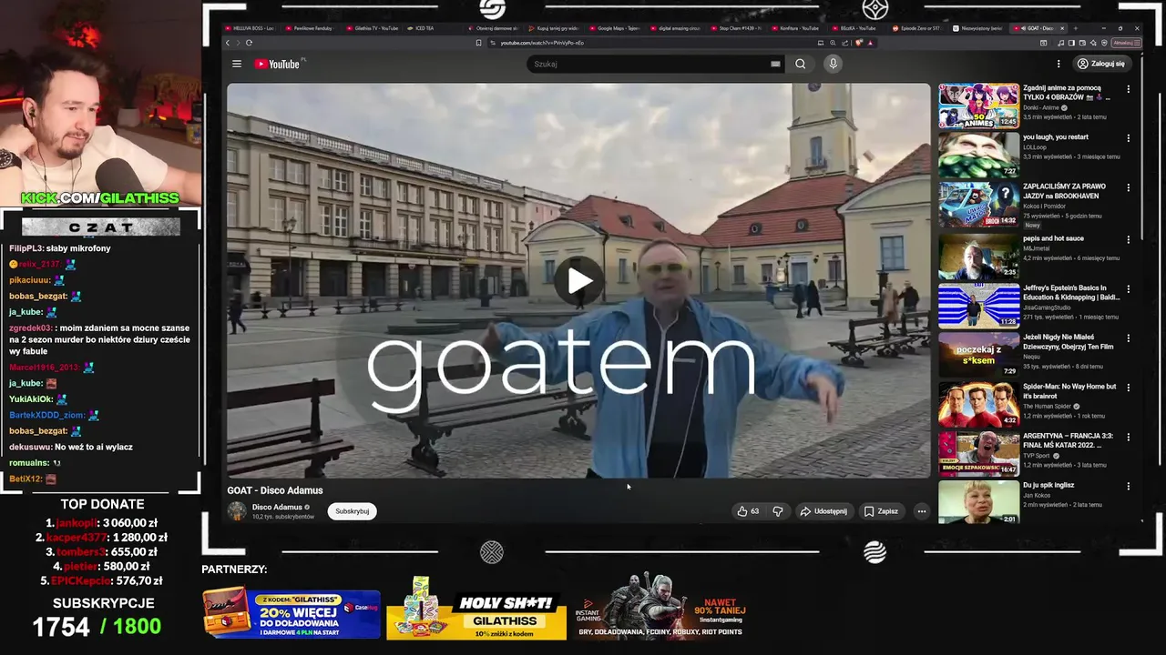Screen dimensions: 1166x655
Task: Open more actions three-dot menu below video
Action: pos(921,511)
